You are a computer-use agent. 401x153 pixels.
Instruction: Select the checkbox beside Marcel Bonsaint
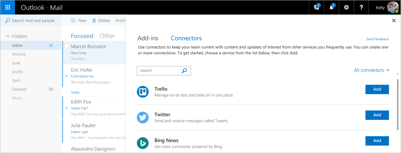(x=66, y=46)
